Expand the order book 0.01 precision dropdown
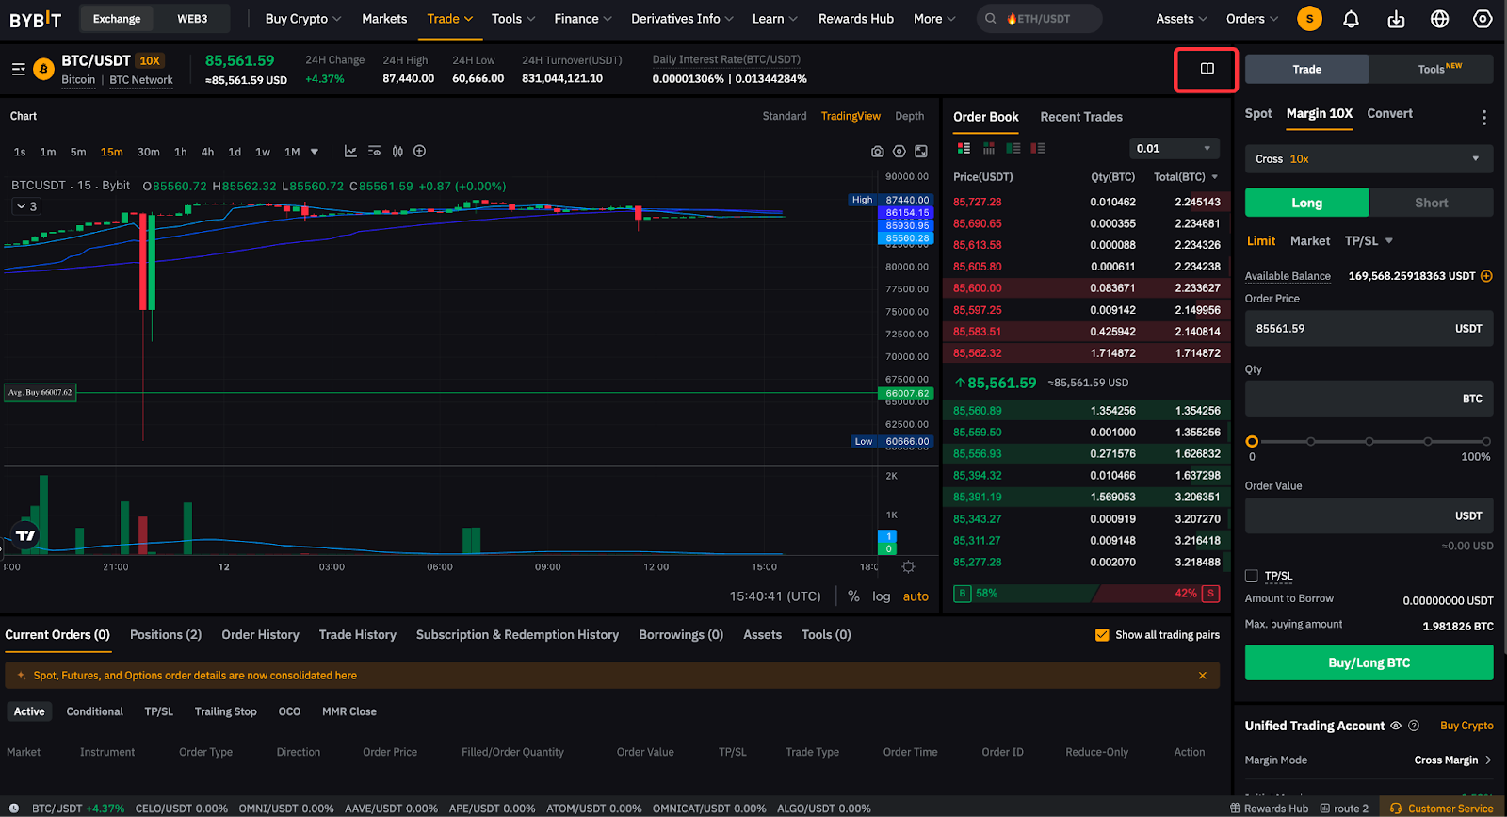The height and width of the screenshot is (817, 1507). [x=1174, y=149]
